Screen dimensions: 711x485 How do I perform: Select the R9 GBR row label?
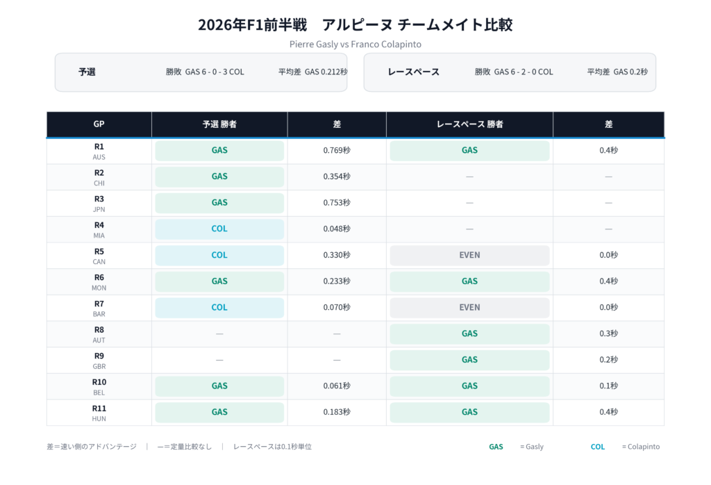[99, 361]
